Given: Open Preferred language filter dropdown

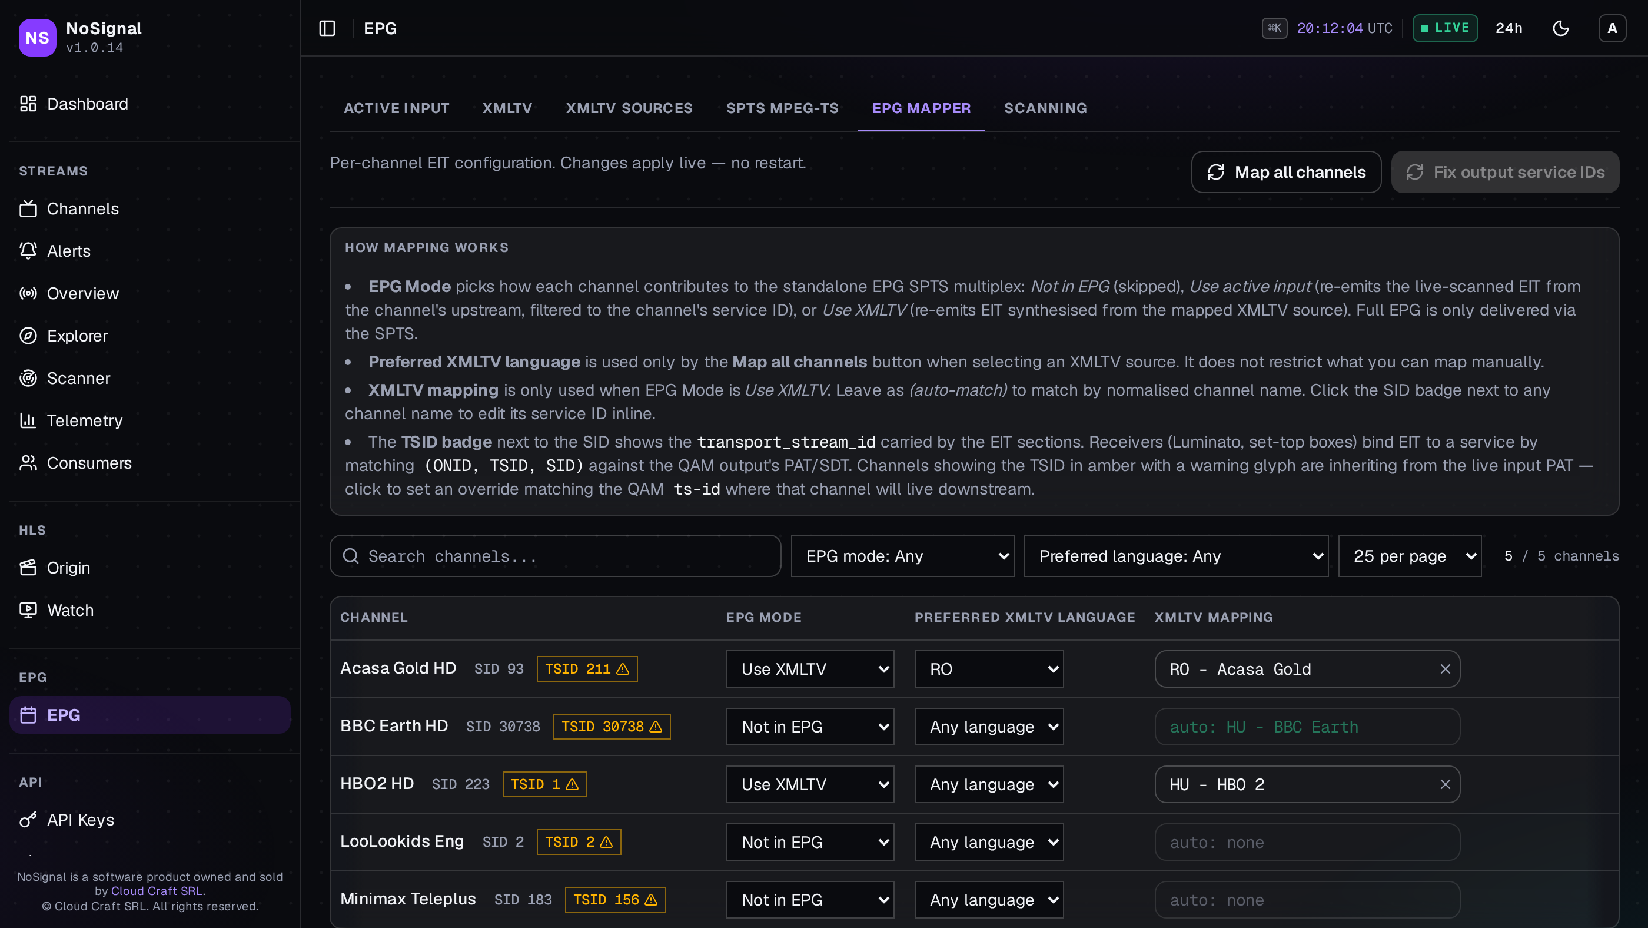Looking at the screenshot, I should [1176, 556].
